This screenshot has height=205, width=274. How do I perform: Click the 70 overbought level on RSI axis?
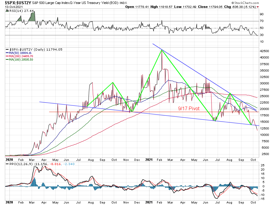262,21
